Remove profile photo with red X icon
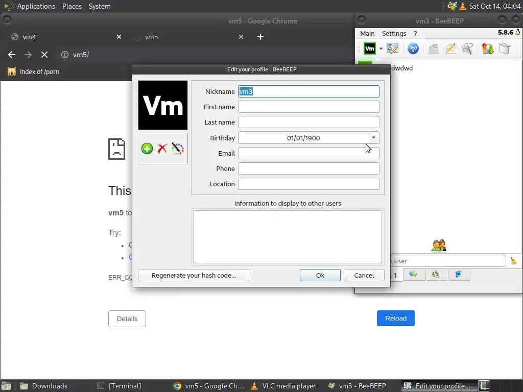 162,149
